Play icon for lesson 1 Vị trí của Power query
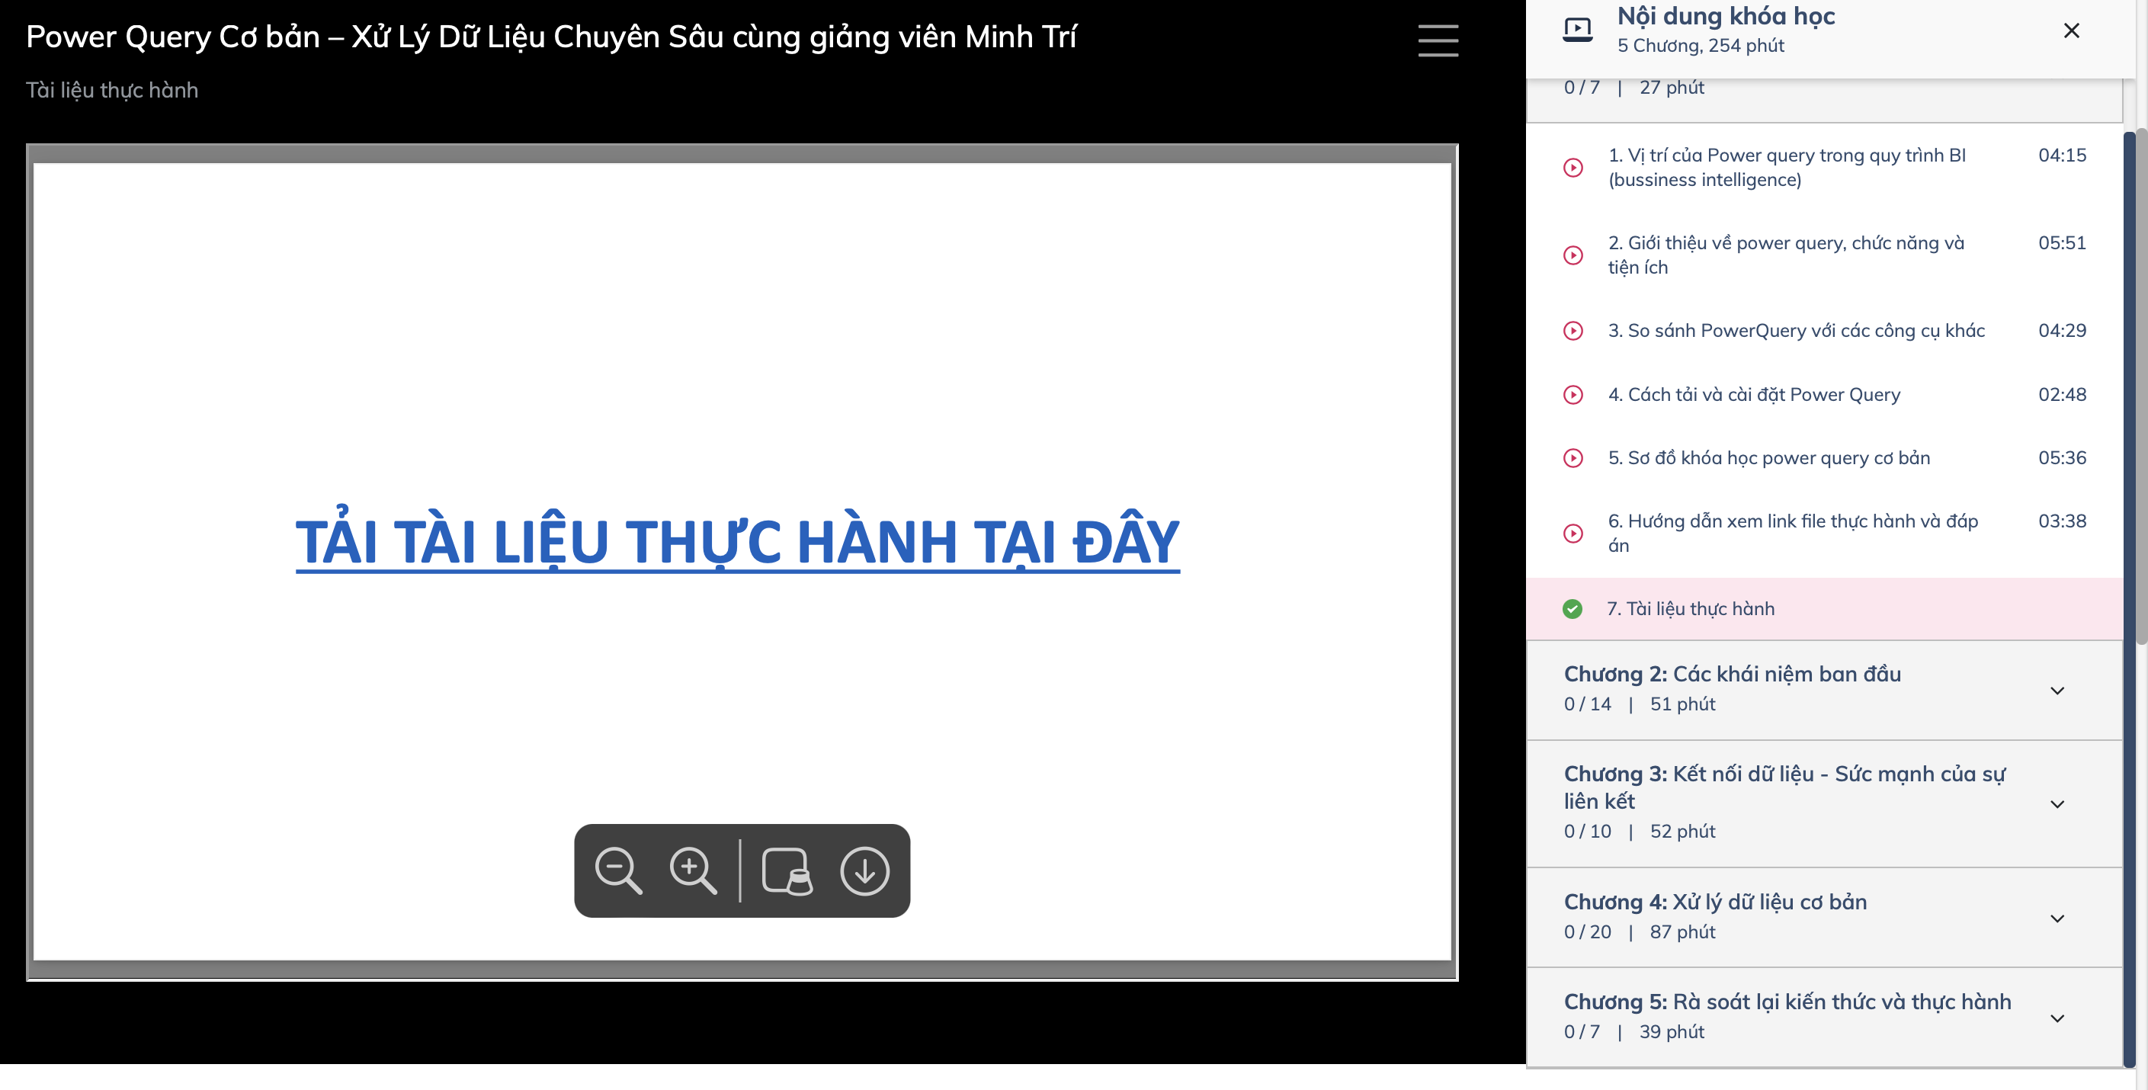The height and width of the screenshot is (1090, 2148). (x=1573, y=168)
